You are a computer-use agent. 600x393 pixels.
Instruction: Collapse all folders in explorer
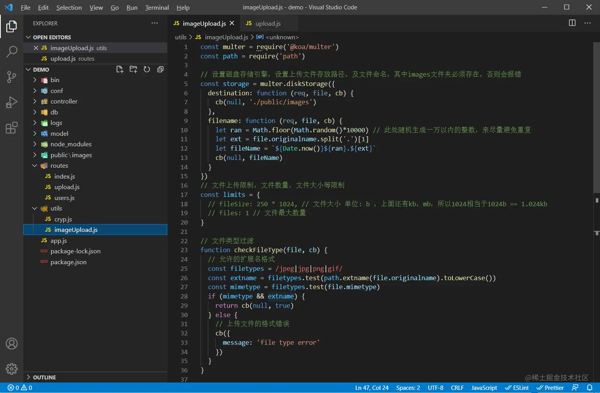coord(160,69)
